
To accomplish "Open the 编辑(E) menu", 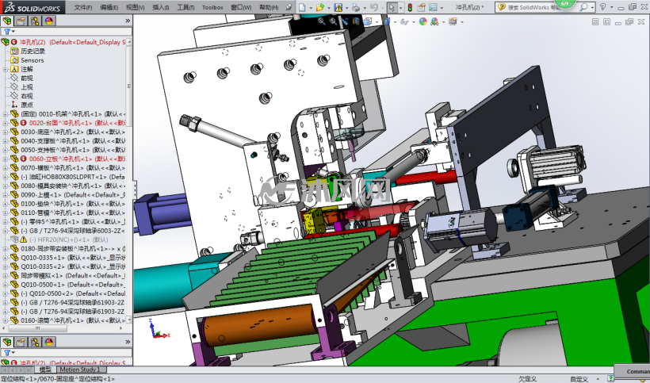I will (x=109, y=7).
